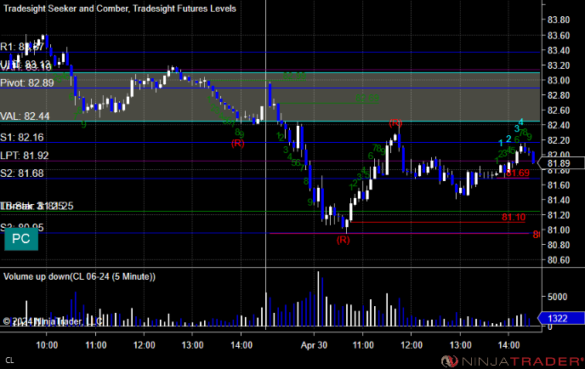Click 81.00 on the price axis
Image resolution: width=585 pixels, height=369 pixels.
(559, 230)
